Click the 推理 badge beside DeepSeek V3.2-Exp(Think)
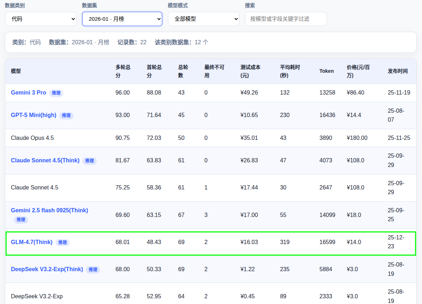Viewport: 422px width, 304px height. point(93,269)
